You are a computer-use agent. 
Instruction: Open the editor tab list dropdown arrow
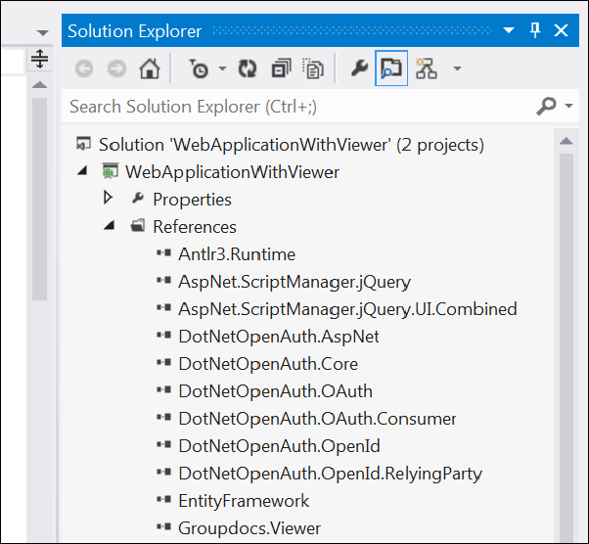tap(43, 33)
